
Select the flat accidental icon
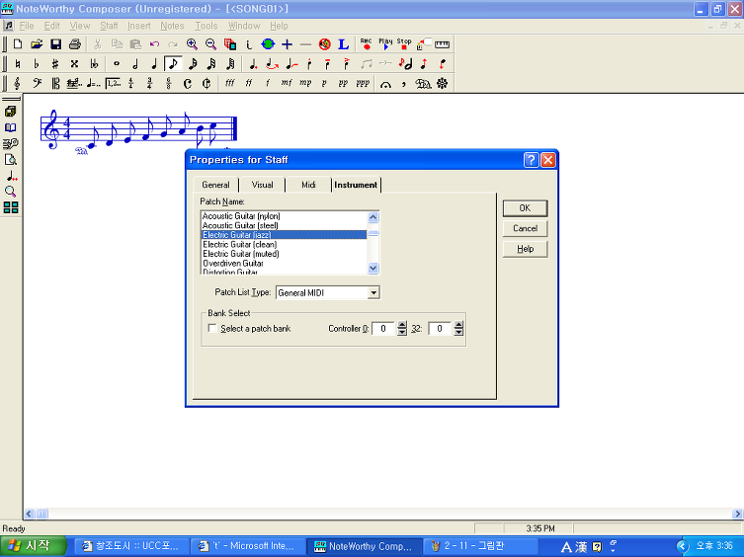coord(37,63)
